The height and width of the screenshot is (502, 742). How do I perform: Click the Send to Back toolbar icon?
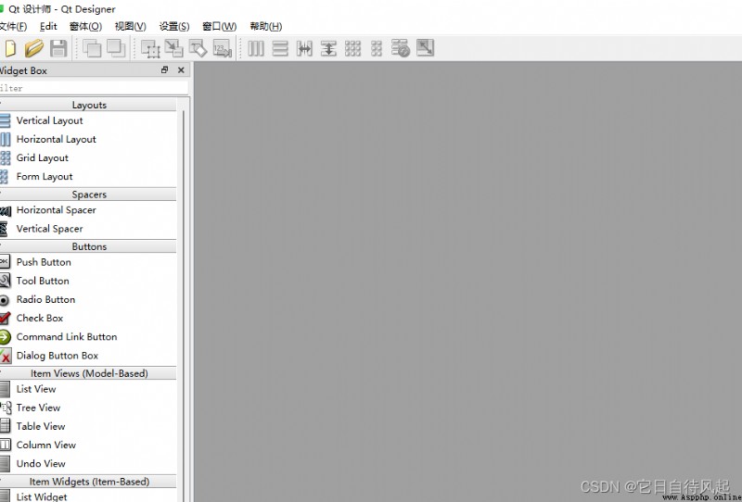point(91,48)
